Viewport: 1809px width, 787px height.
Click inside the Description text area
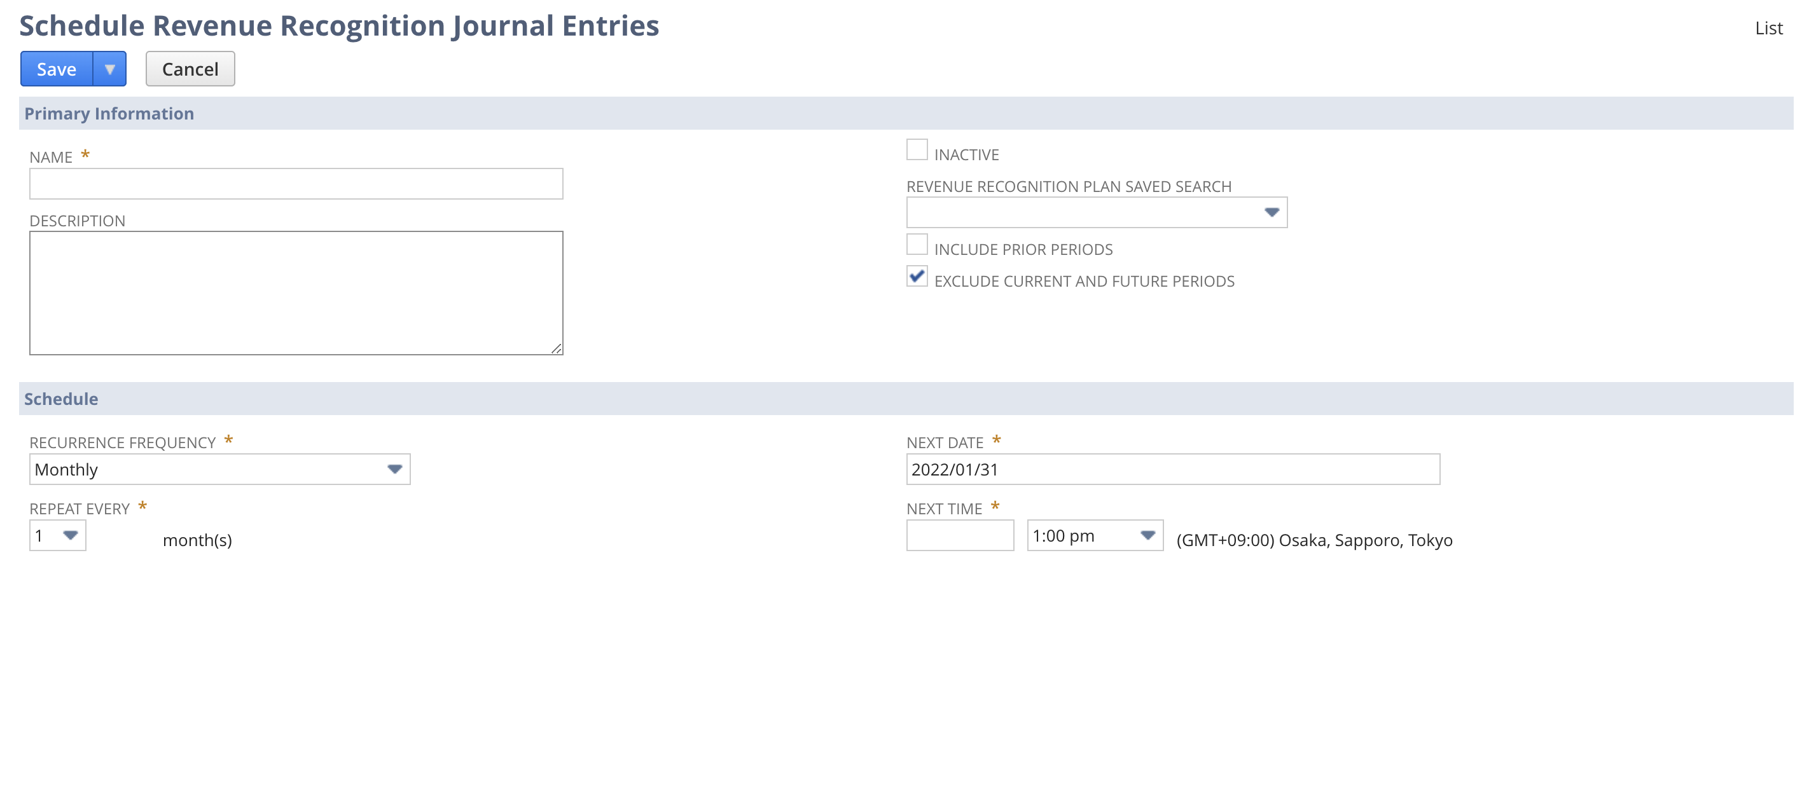pos(295,291)
